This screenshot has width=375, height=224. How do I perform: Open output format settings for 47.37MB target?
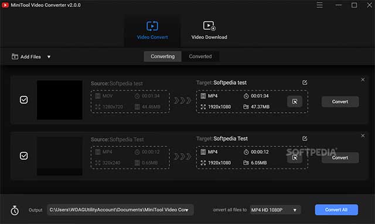(295, 102)
